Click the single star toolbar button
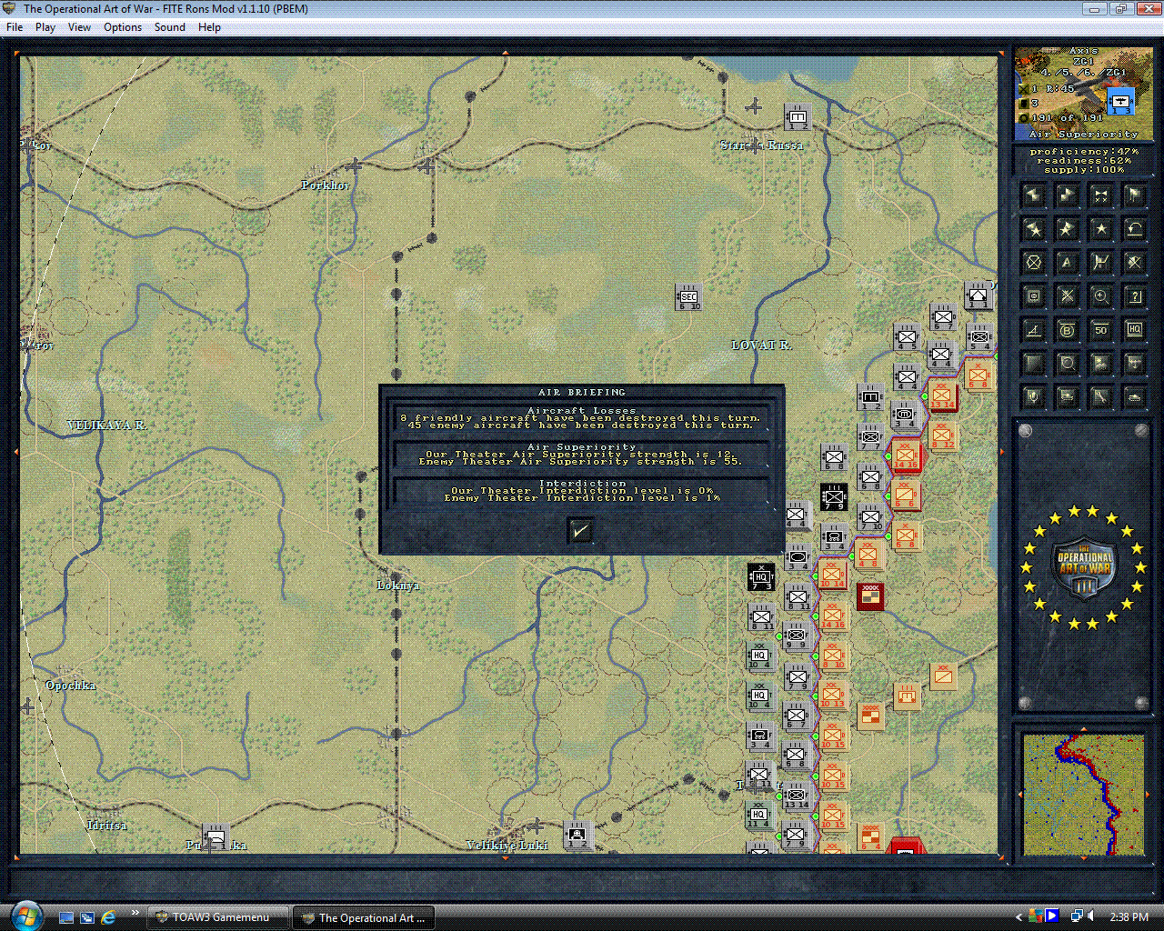Image resolution: width=1164 pixels, height=931 pixels. (1100, 229)
